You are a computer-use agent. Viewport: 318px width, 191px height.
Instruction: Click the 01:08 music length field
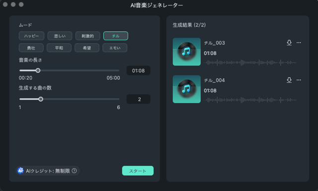click(x=138, y=70)
